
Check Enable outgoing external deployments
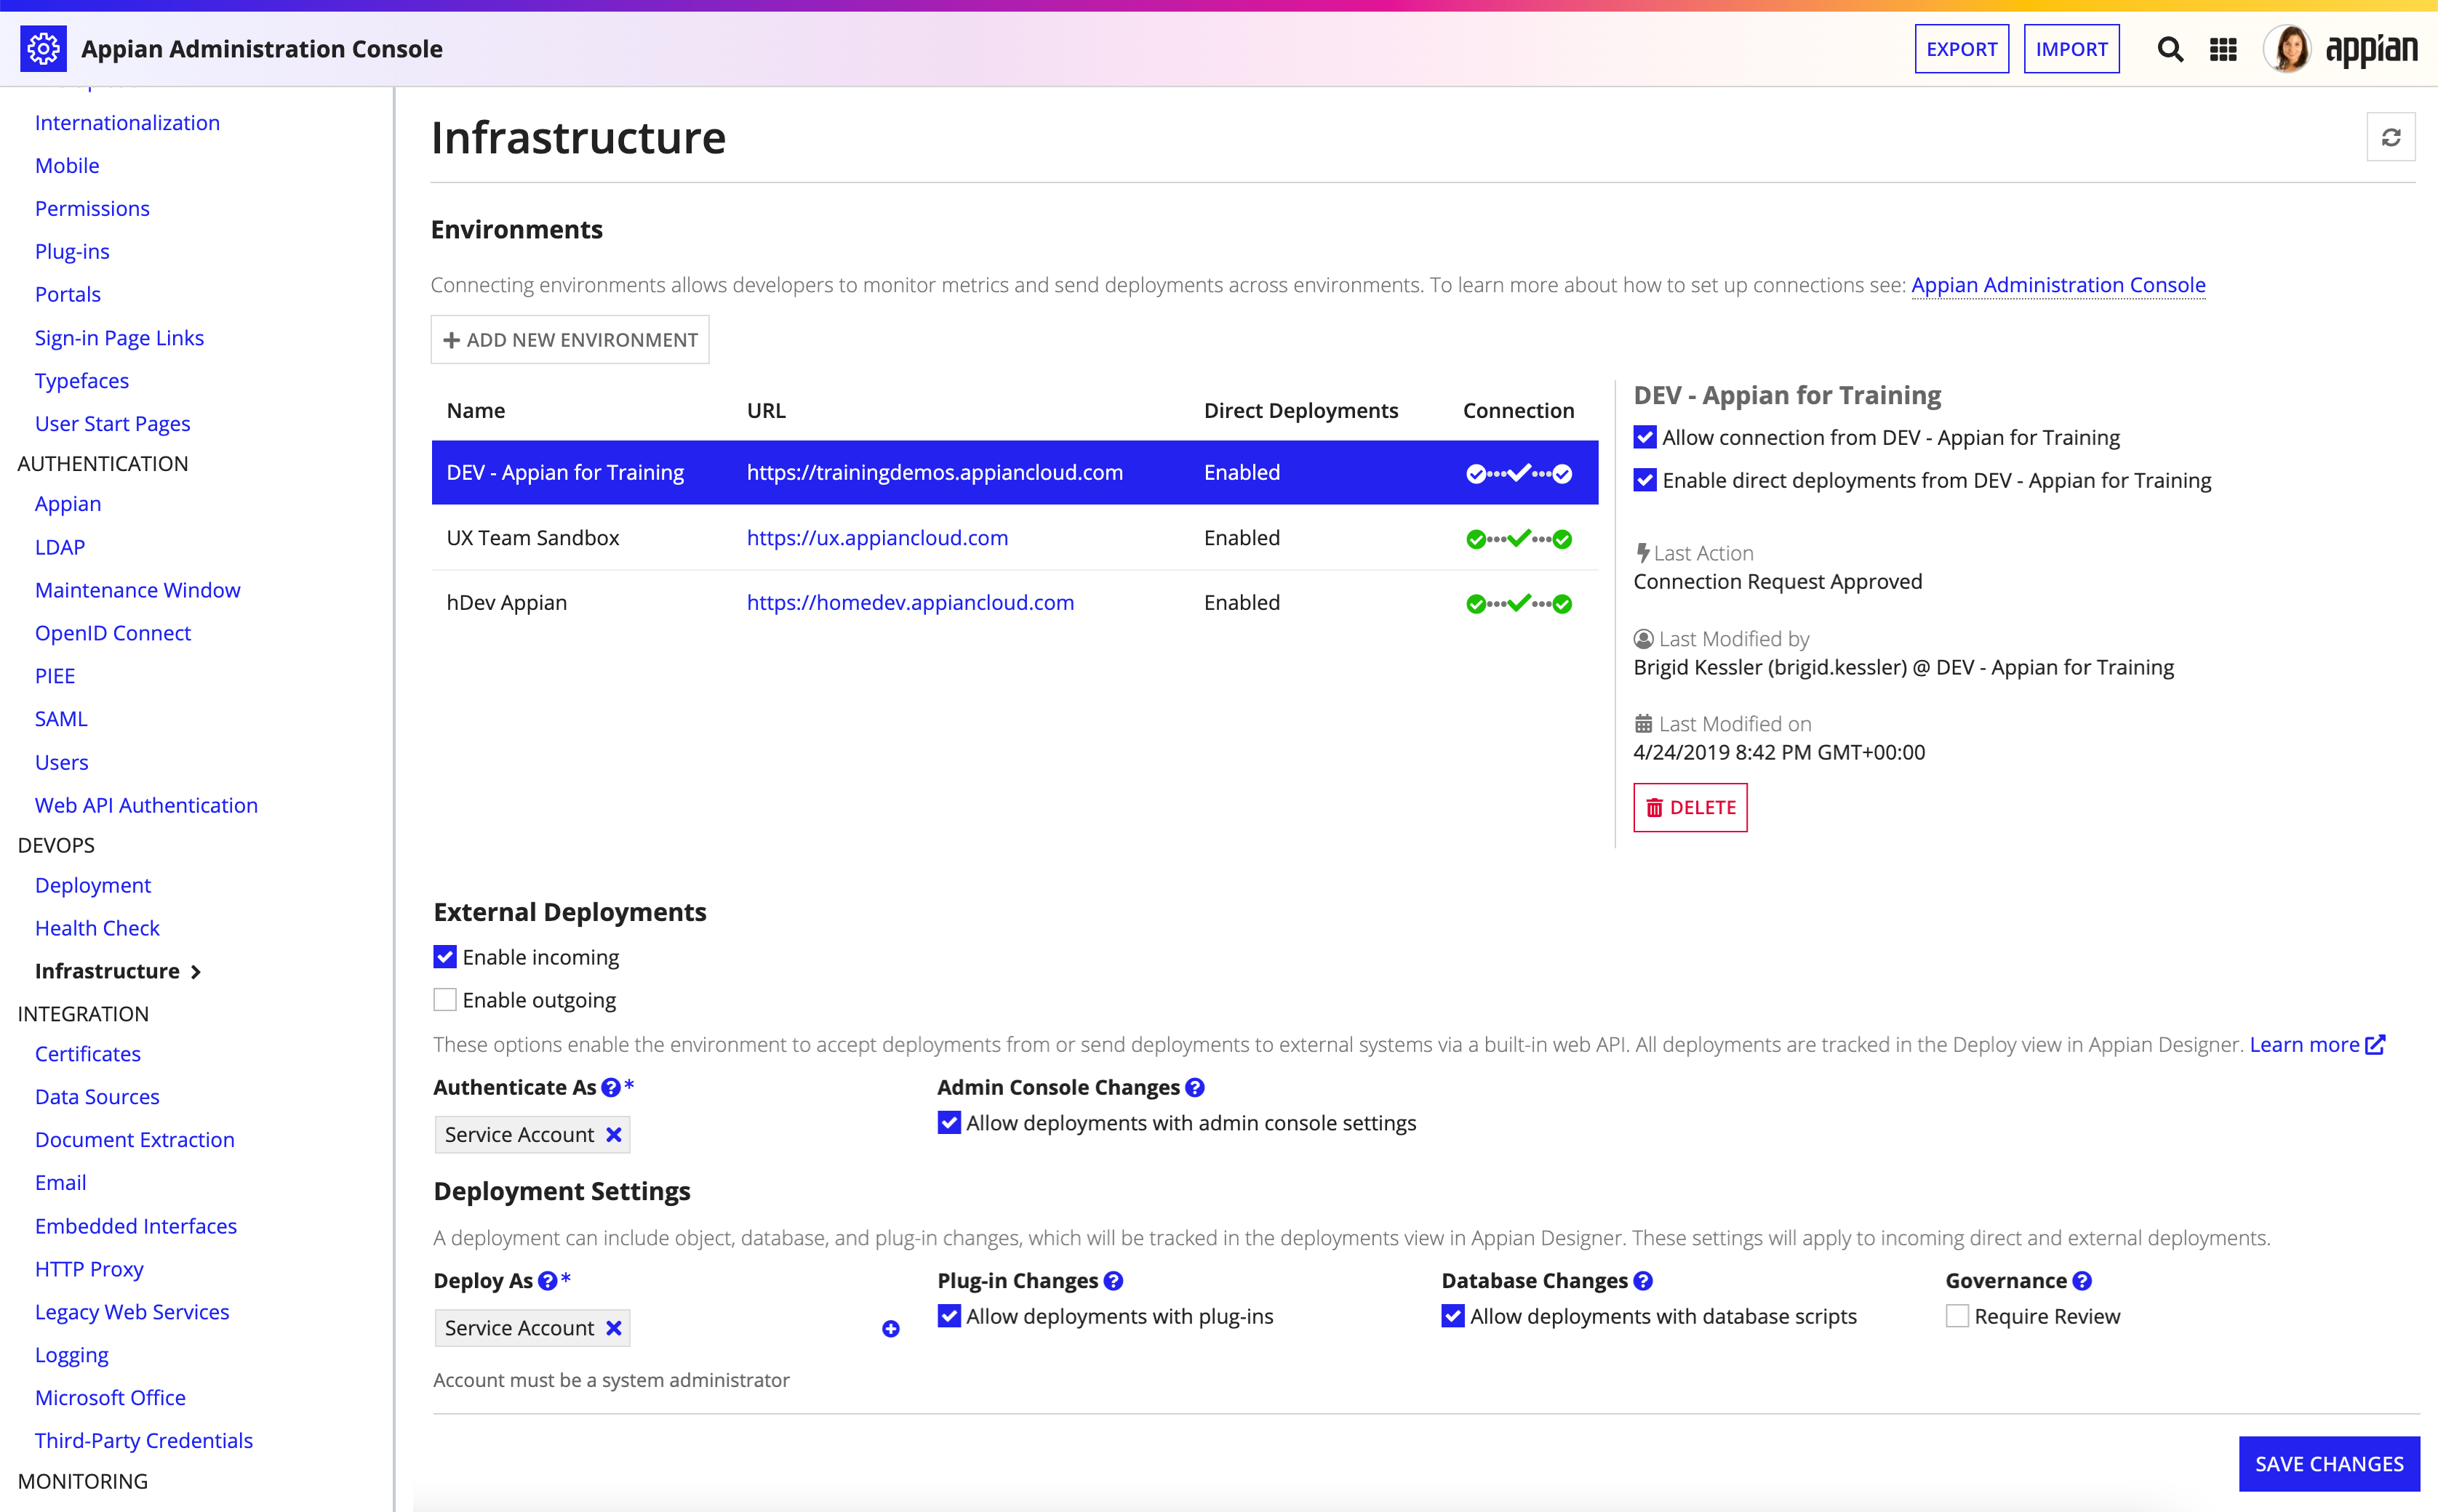[444, 1000]
